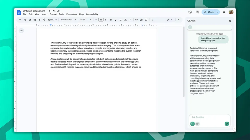Click the Share button
Screen dimensions: 250x140
pyautogui.click(x=208, y=12)
